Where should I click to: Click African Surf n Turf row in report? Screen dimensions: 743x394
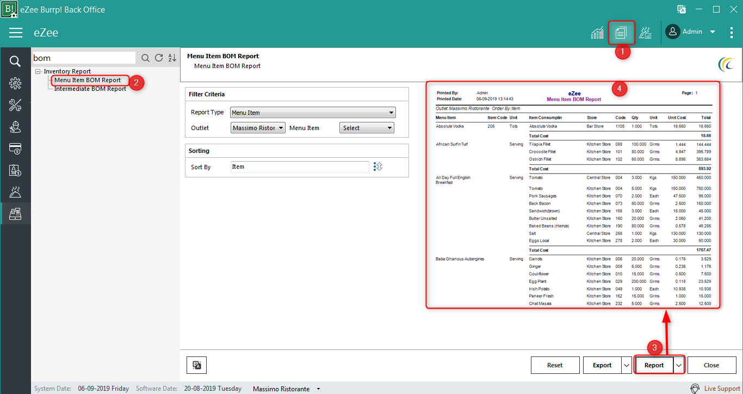(x=451, y=144)
